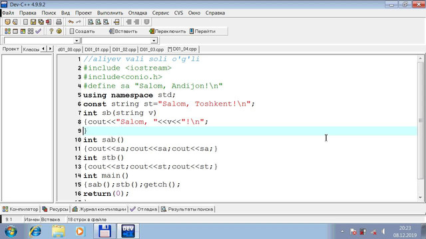The height and width of the screenshot is (239, 426).
Task: Click the Run program window icon
Action: point(15,31)
